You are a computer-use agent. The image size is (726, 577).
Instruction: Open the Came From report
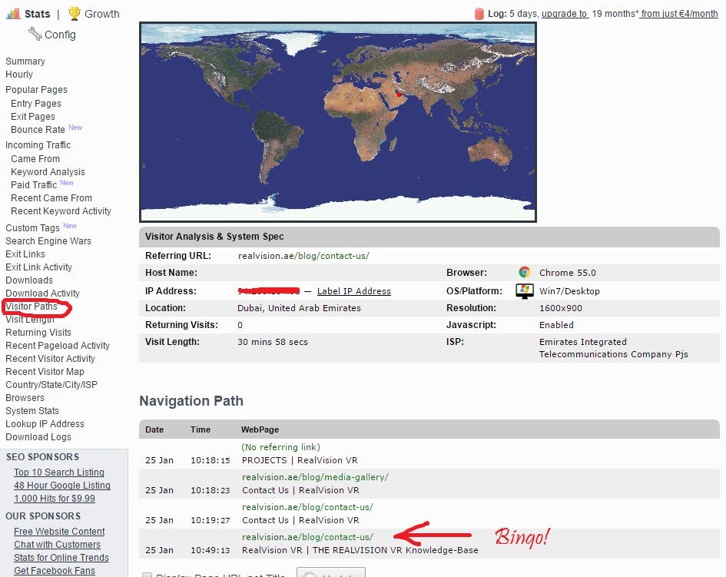[x=35, y=159]
